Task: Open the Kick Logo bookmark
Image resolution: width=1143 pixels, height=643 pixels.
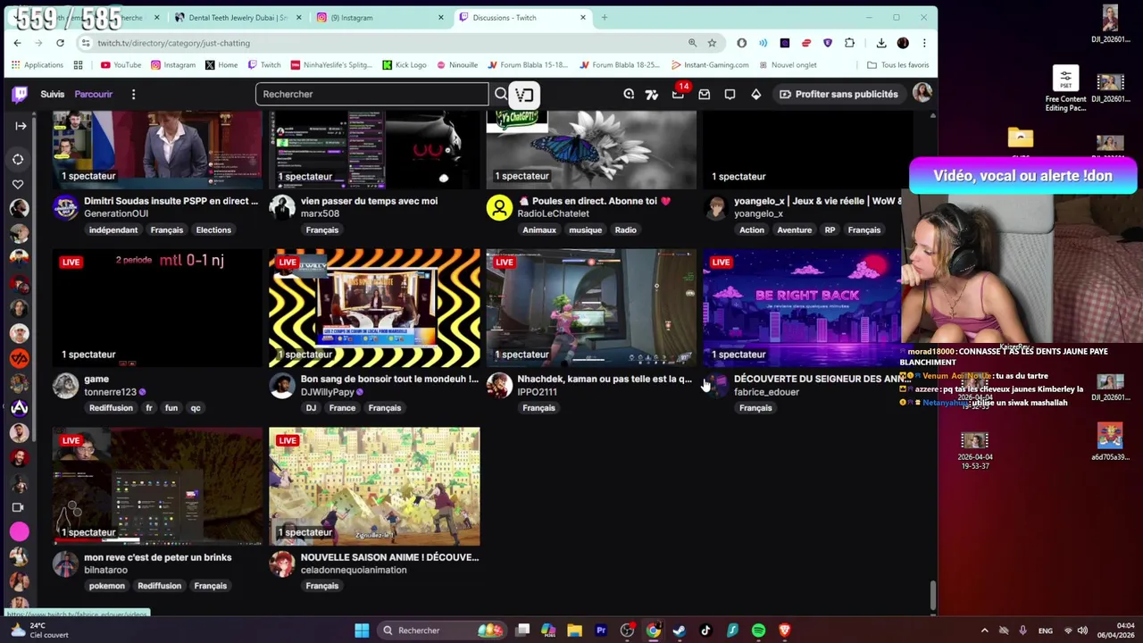Action: pos(404,65)
